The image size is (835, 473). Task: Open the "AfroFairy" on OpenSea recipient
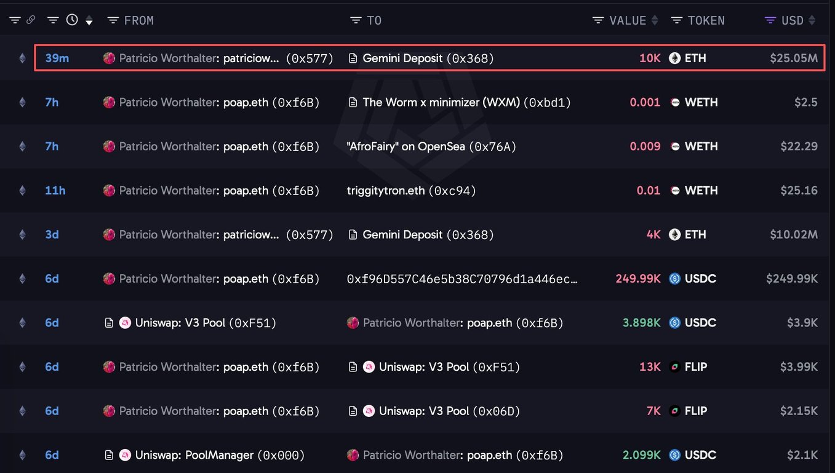tap(432, 147)
